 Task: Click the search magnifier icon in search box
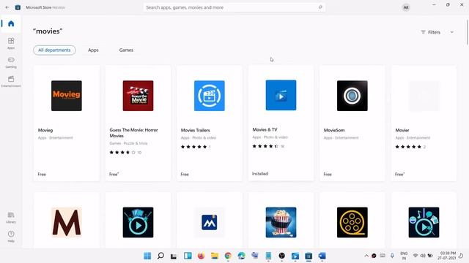click(x=320, y=7)
